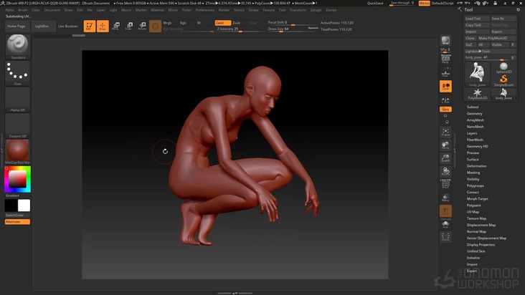525x295 pixels.
Task: Expand the Geometry palette section
Action: pos(474,113)
